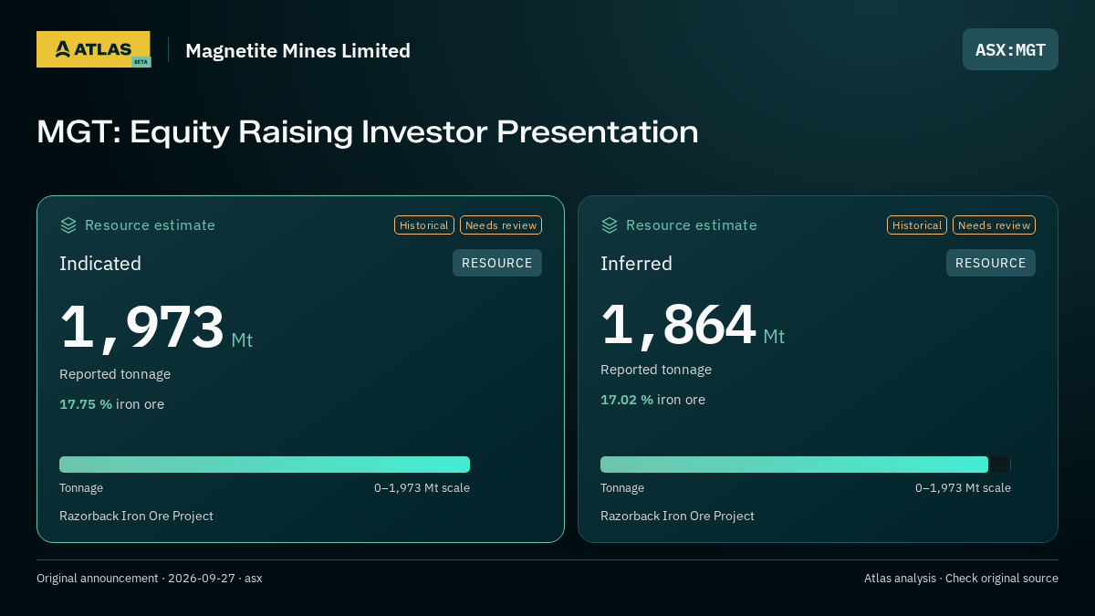Click the Historical tag on the Inferred card
The width and height of the screenshot is (1095, 616).
tap(917, 225)
